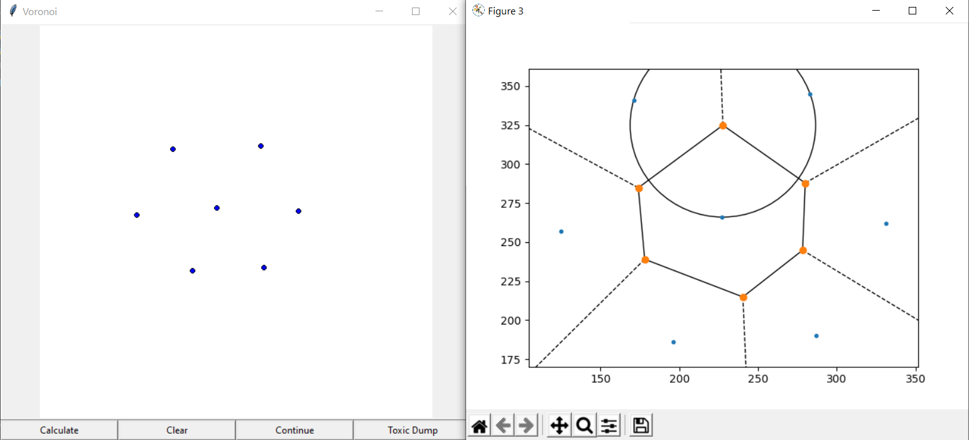This screenshot has height=440, width=969.
Task: Click the Calculate button
Action: click(59, 430)
